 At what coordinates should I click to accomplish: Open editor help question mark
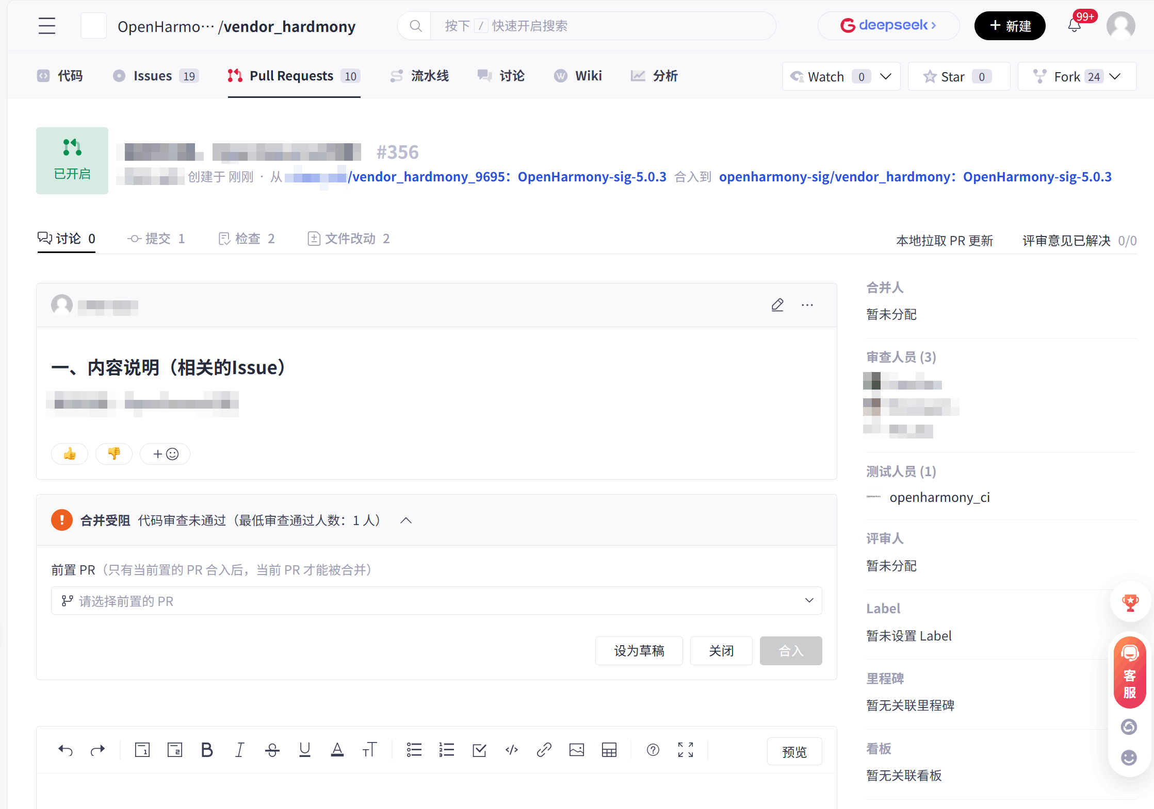[x=653, y=750]
